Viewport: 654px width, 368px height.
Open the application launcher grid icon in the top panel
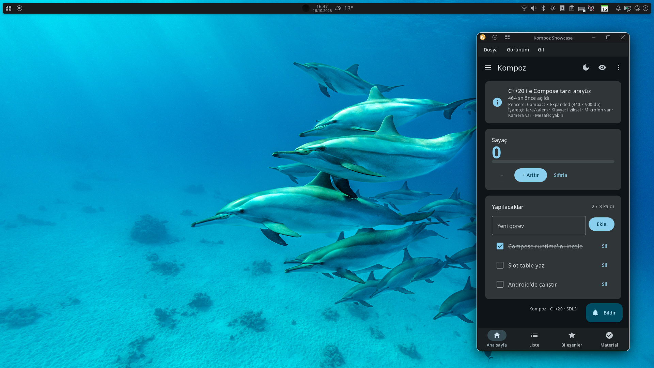9,8
